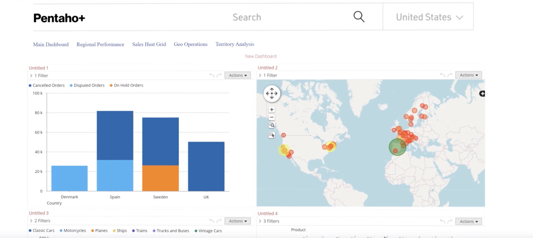Screen dimensions: 533x238
Task: Open Actions dropdown in Untitled 1
Action: 237,75
